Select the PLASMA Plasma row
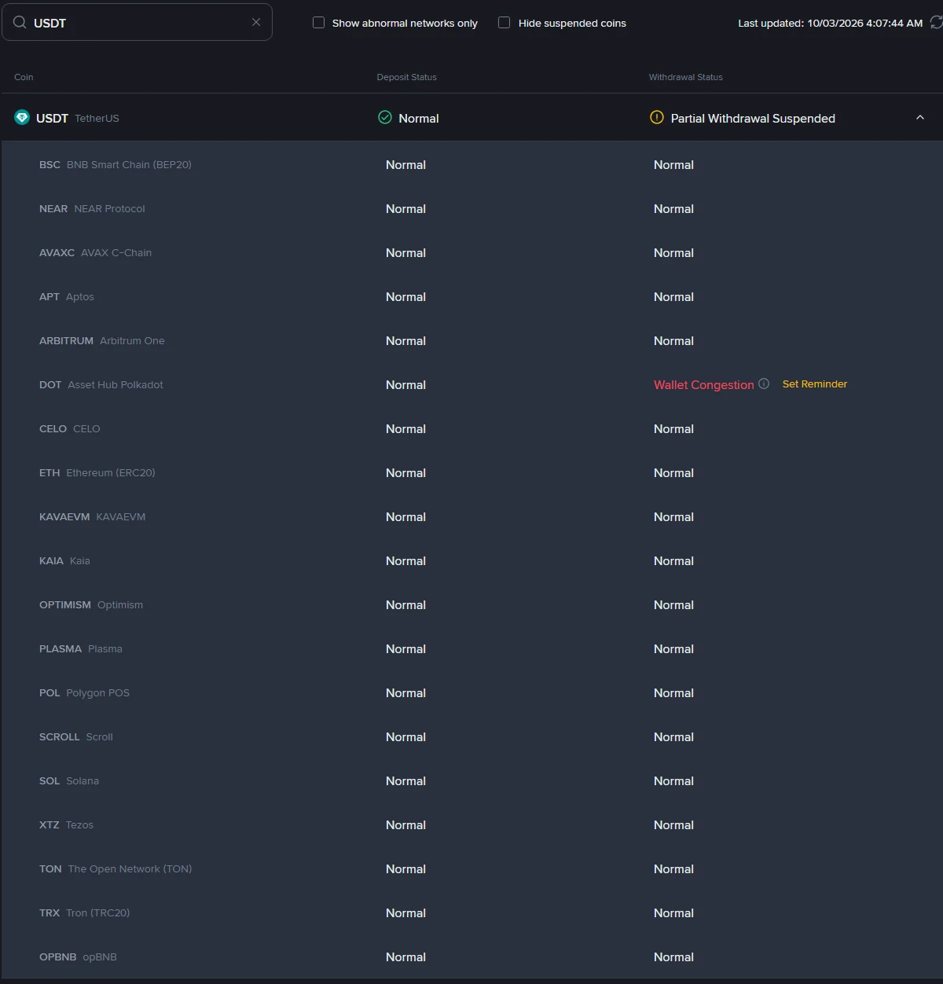Viewport: 943px width, 984px height. (472, 649)
